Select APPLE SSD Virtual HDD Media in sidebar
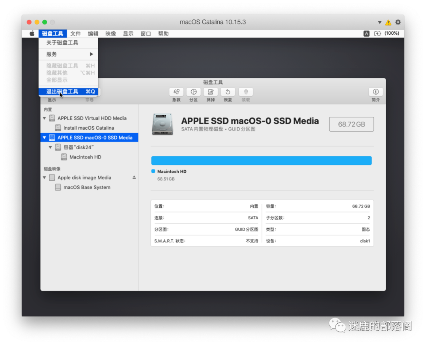Viewport: 426px width, 345px height. (x=90, y=118)
